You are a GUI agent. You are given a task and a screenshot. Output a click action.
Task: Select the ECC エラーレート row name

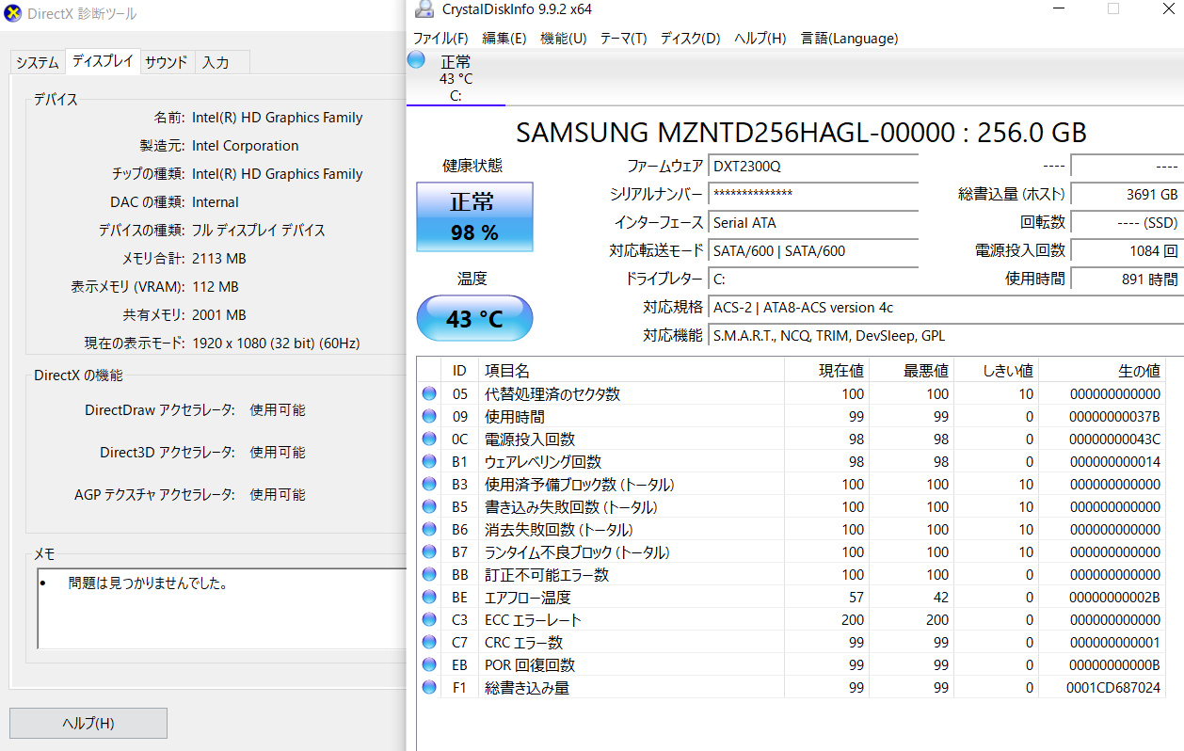point(534,620)
